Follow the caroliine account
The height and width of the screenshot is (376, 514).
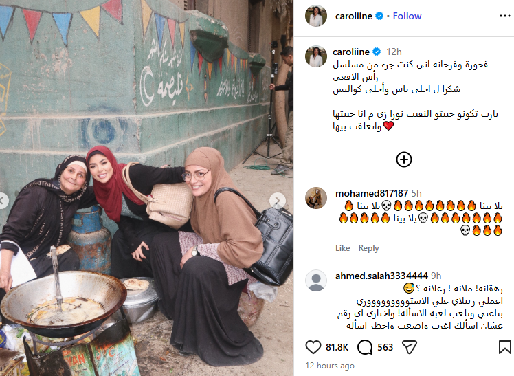click(407, 16)
